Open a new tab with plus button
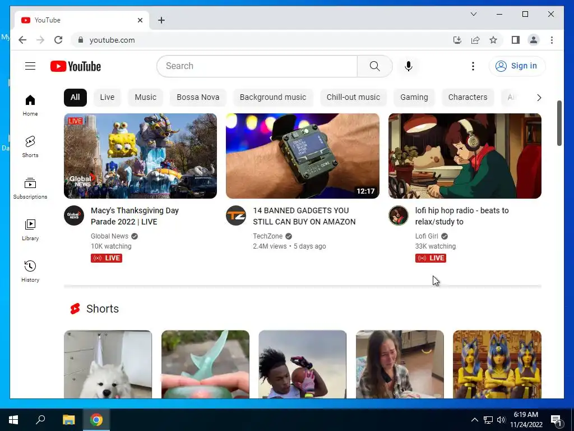574x431 pixels. [x=161, y=20]
